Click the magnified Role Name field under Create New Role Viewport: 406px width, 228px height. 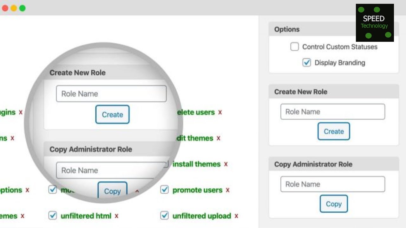click(x=111, y=94)
